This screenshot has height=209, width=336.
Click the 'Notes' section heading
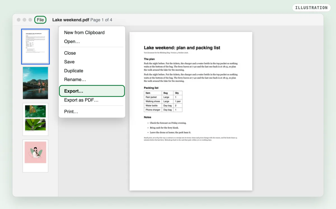tap(148, 117)
